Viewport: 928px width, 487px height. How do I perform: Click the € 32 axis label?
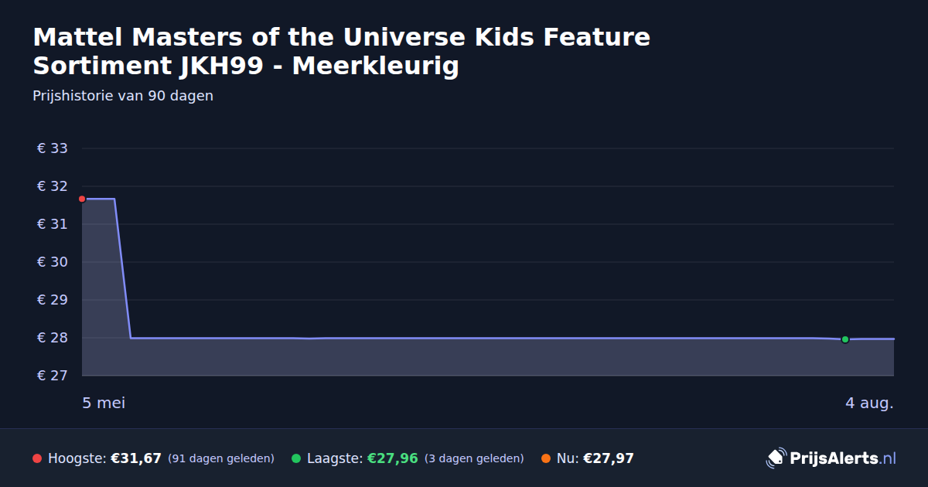pos(53,186)
